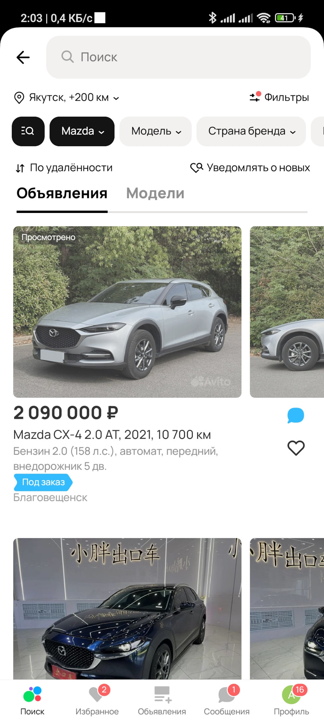Expand the Страна бренда dropdown
Screen dimensions: 324x721
click(251, 131)
